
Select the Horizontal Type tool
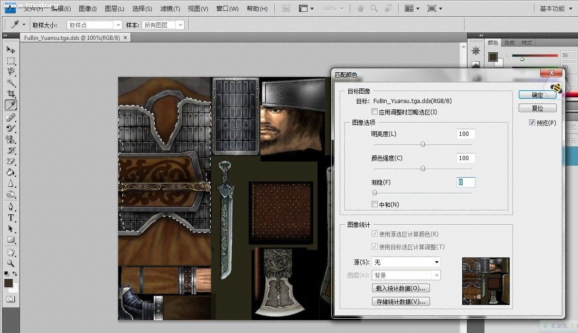[x=10, y=218]
